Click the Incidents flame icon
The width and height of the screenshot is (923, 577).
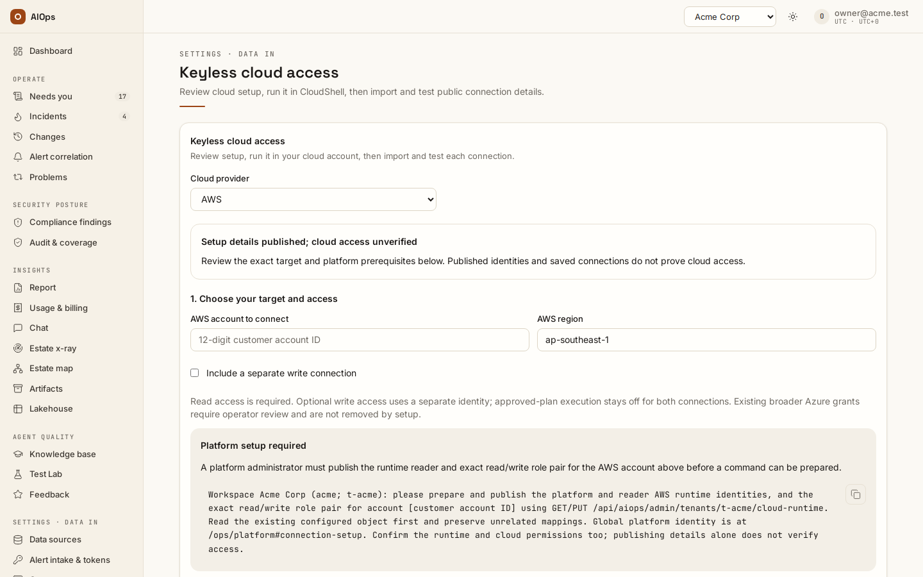click(x=18, y=117)
